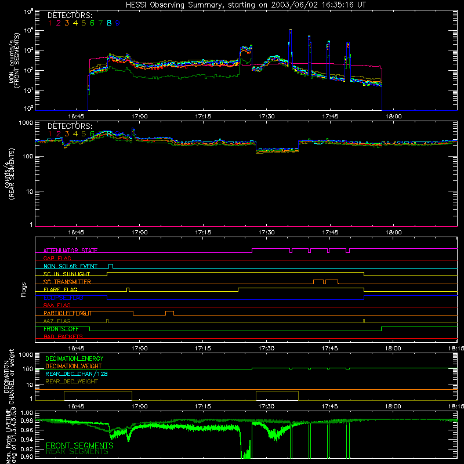
Task: Click the DECIMATION_ENERGY legend label
Action: pos(74,358)
